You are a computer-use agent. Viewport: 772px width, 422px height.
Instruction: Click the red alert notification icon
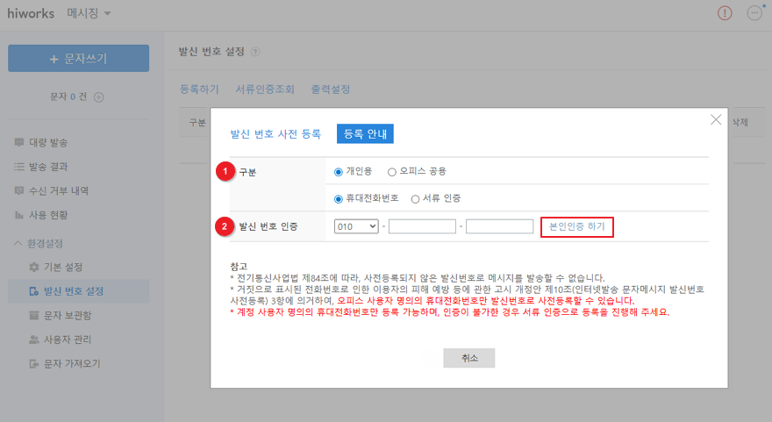pyautogui.click(x=725, y=13)
